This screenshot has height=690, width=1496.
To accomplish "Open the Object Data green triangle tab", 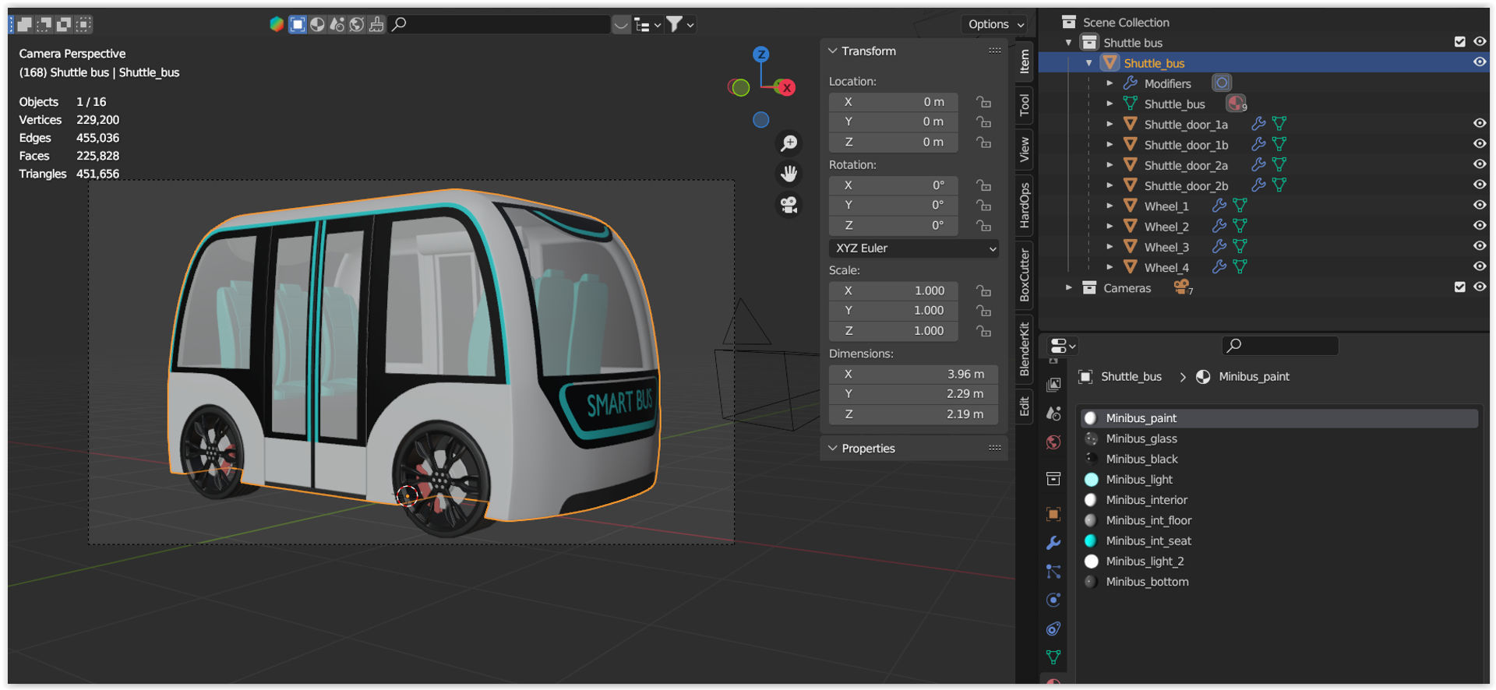I will (x=1053, y=657).
